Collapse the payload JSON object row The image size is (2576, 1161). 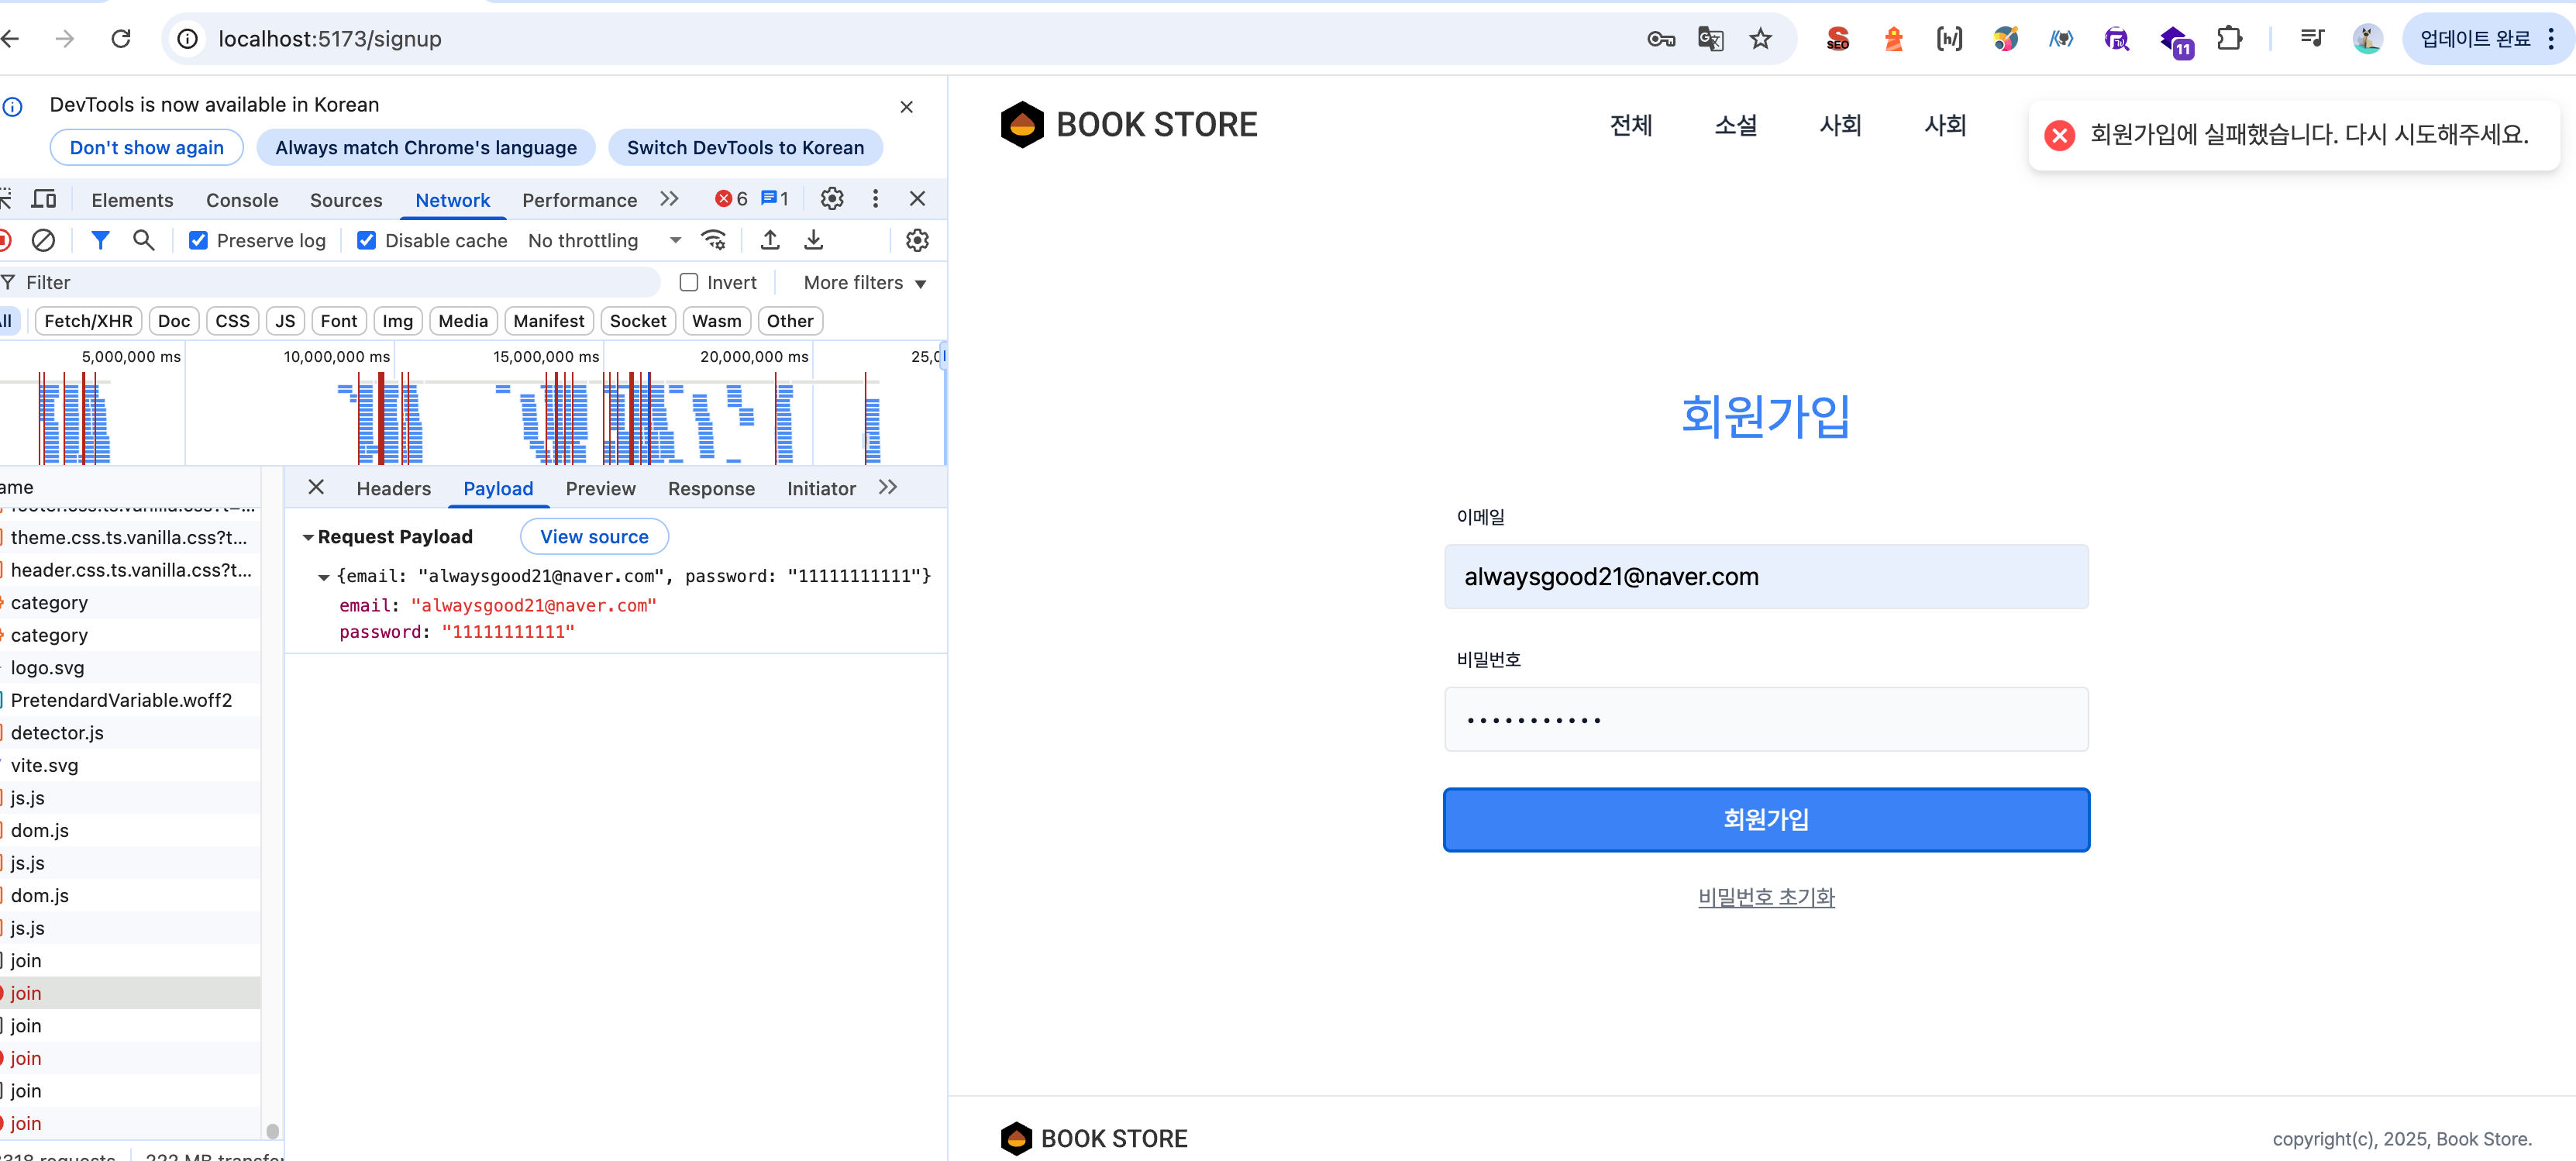[x=324, y=577]
